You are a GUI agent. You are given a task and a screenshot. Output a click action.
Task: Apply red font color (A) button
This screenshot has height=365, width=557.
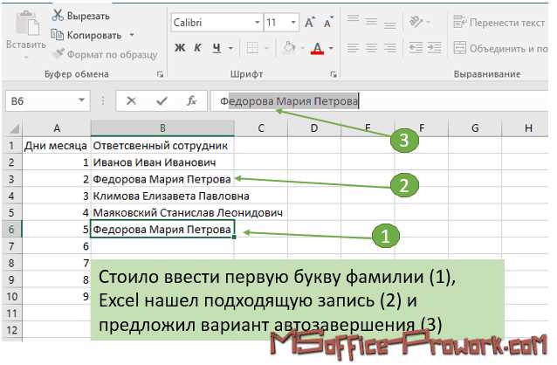tap(317, 48)
